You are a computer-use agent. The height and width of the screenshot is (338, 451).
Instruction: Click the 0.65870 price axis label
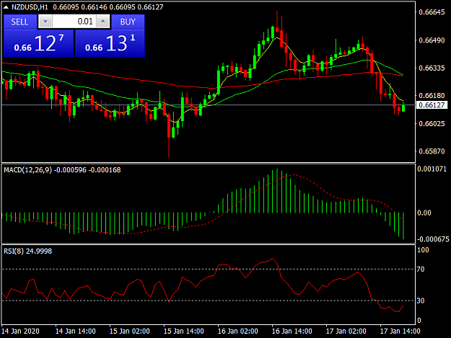[432, 151]
